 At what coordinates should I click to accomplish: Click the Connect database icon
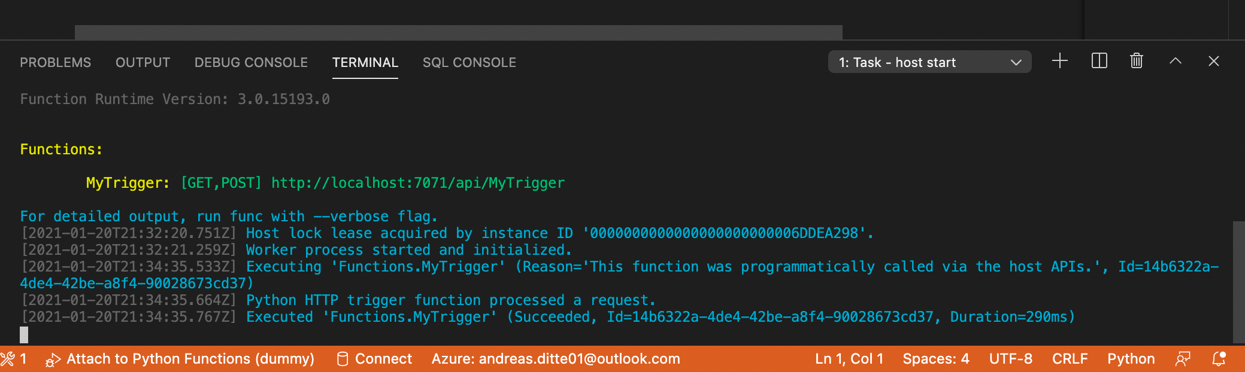pyautogui.click(x=343, y=359)
